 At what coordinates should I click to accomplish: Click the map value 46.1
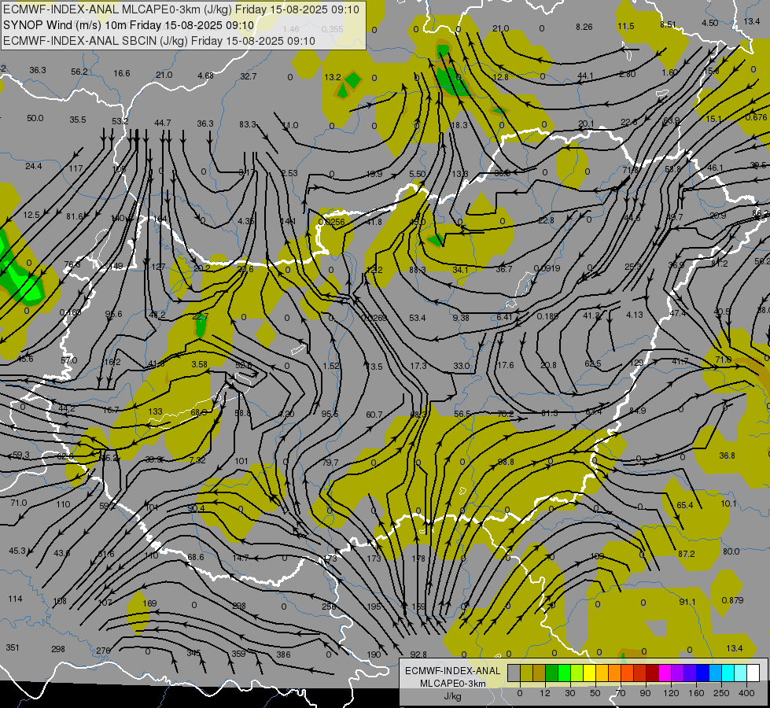point(715,168)
